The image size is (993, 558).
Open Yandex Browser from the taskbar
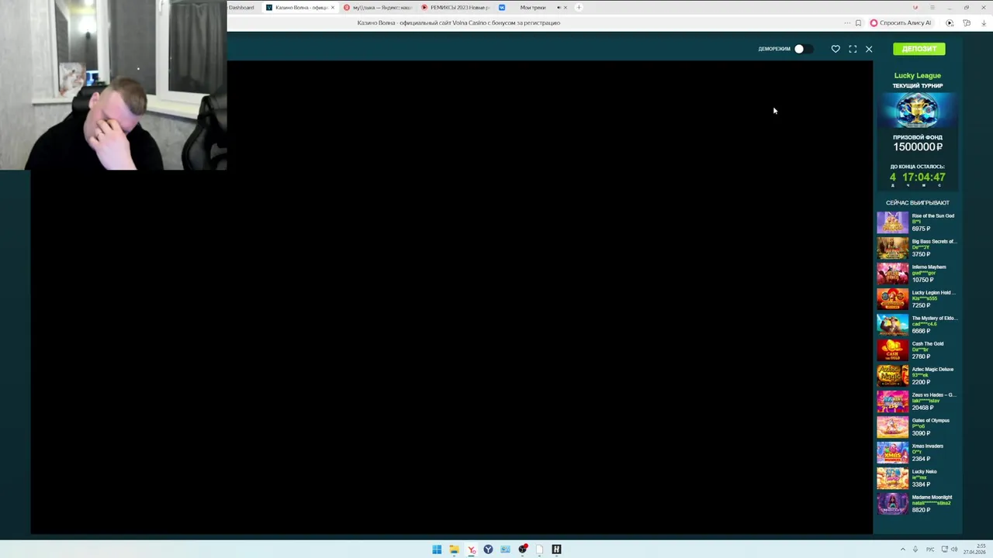(x=471, y=549)
